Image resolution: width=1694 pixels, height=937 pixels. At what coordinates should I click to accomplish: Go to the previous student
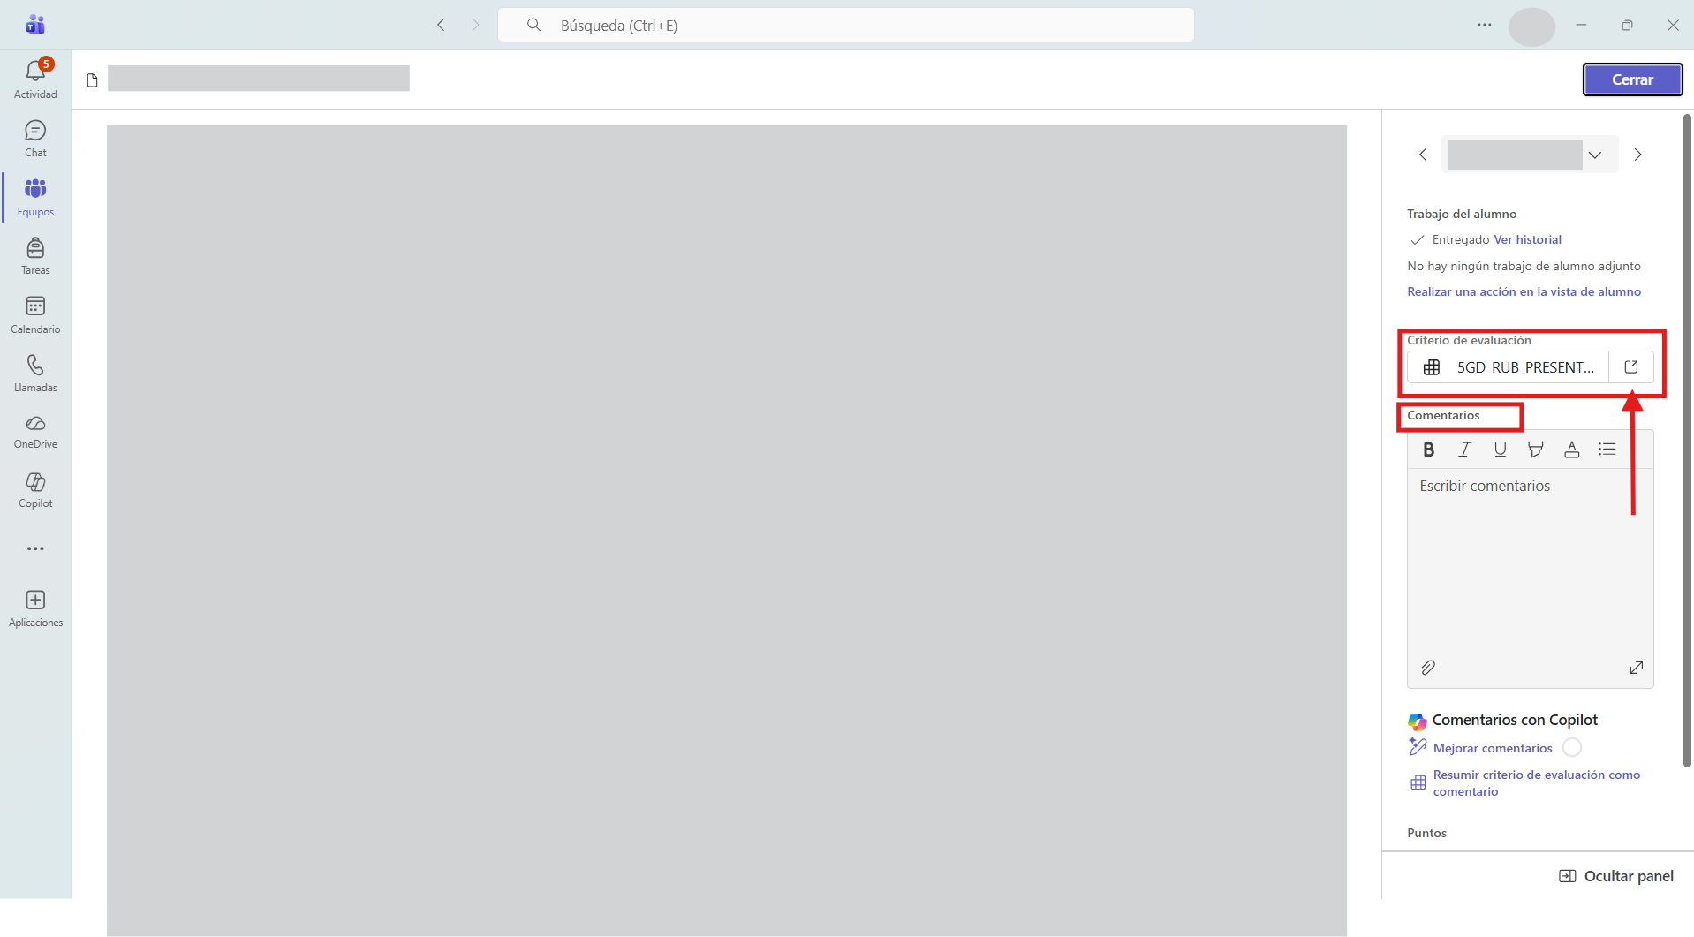coord(1423,155)
